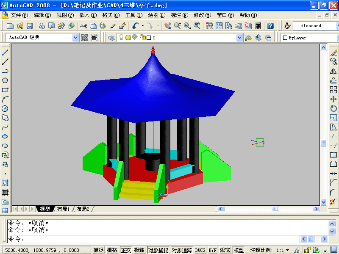Viewport: 339px width, 254px height.
Task: Expand the AutoCAD 经典 workspace dropdown
Action: [76, 38]
